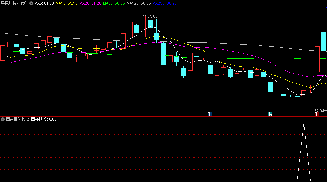Open the 眉开眼笑抄底 indicator dropdown arrow
Image resolution: width=327 pixels, height=182 pixels.
coord(3,119)
